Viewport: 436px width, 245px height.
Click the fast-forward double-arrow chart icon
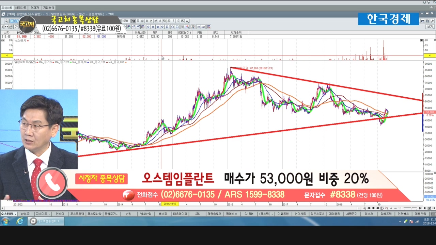378,208
